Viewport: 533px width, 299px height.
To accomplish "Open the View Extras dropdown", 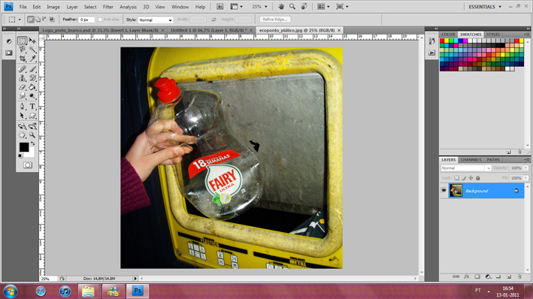I will 237,7.
